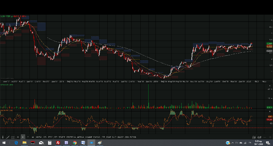Open the ΜΥΤΙΛ symbol tab

tap(39, 137)
